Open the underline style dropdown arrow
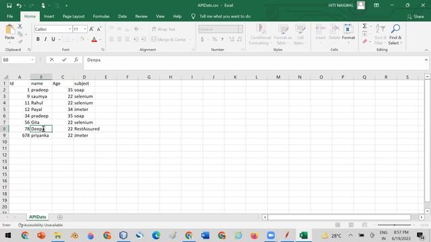Screen dimensions: 431x242 point(59,40)
